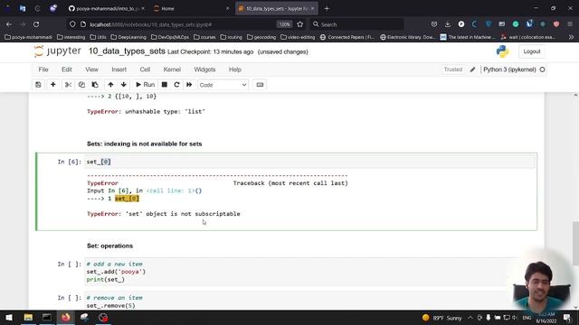Open the terminal from the taskbar
This screenshot has width=579, height=325.
point(47,317)
